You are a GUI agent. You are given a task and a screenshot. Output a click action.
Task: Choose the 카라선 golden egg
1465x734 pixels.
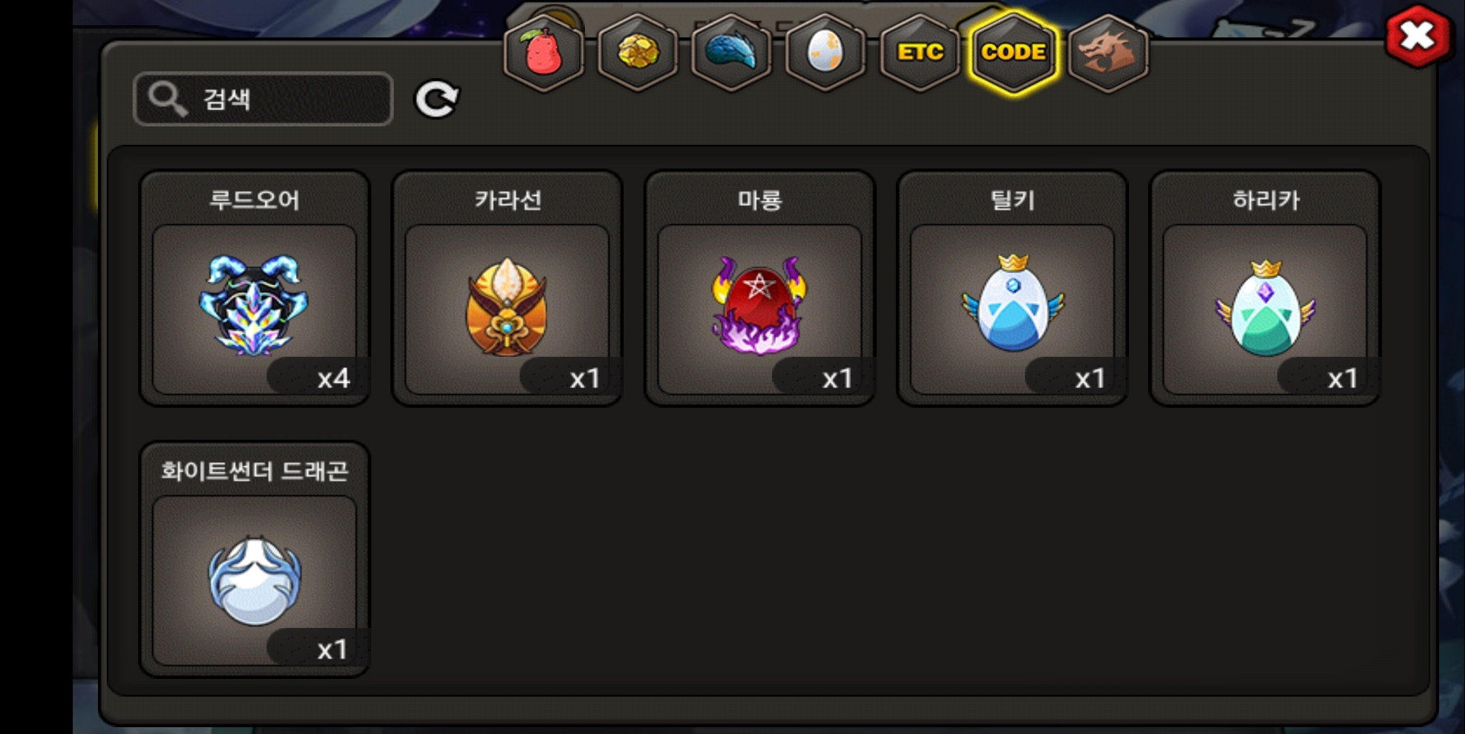pyautogui.click(x=507, y=288)
